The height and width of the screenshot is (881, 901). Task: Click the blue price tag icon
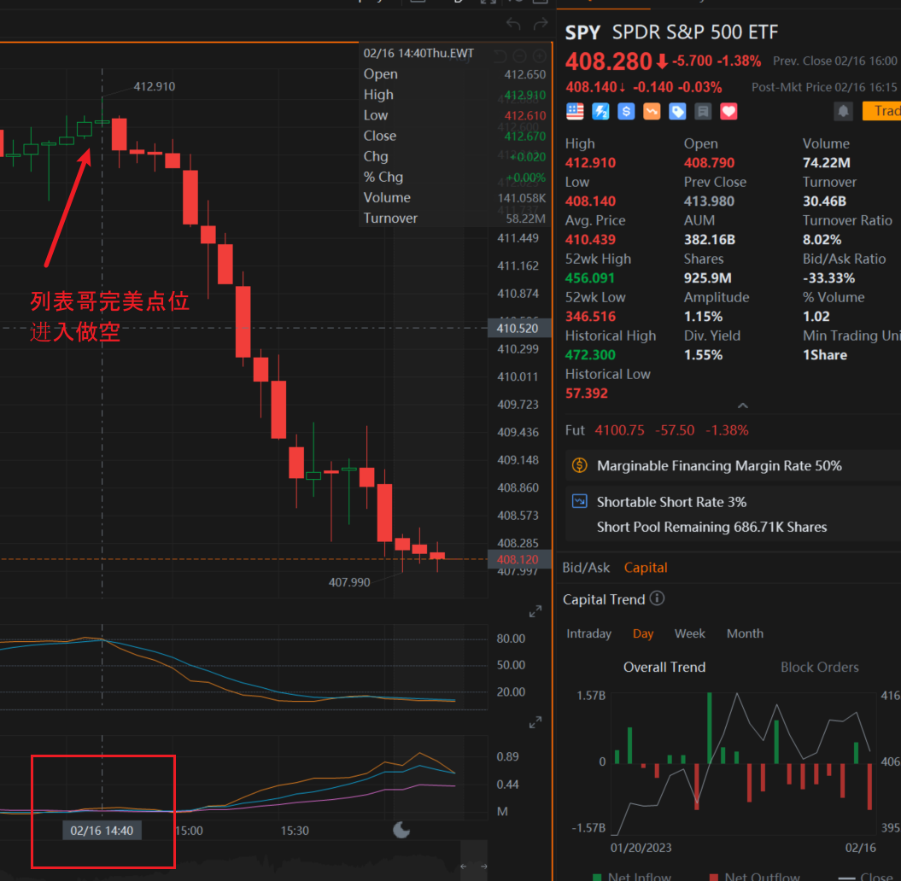click(x=677, y=112)
